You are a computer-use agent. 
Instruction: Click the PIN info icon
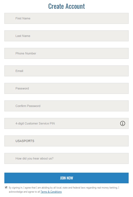point(122,123)
